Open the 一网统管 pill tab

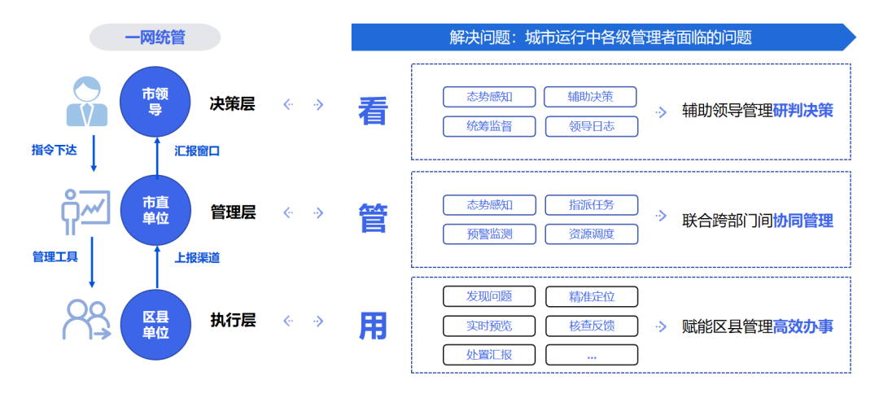point(155,37)
